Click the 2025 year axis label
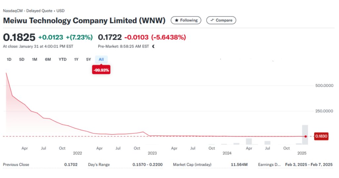This screenshot has height=178, width=339. (302, 153)
